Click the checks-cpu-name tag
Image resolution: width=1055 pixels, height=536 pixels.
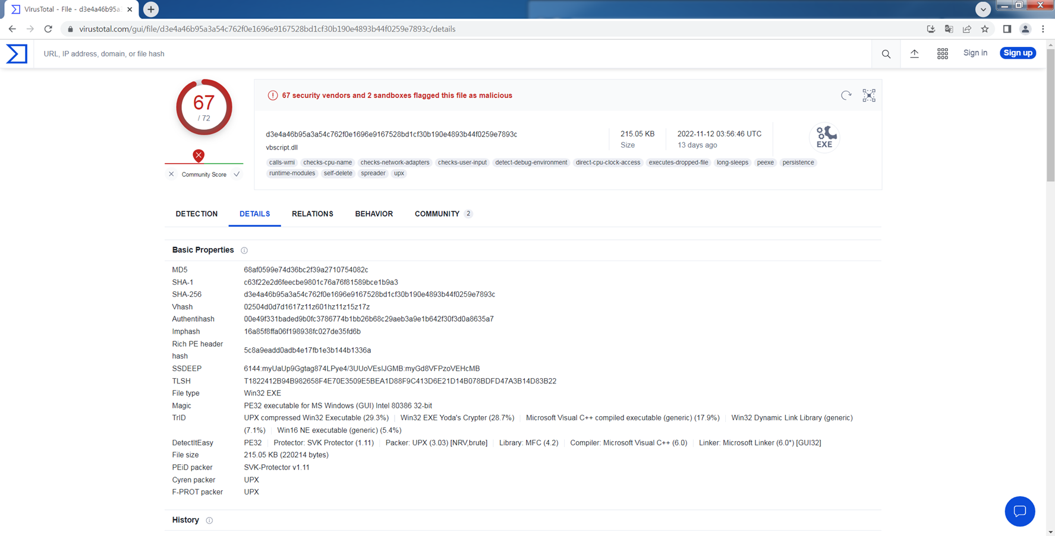[327, 162]
